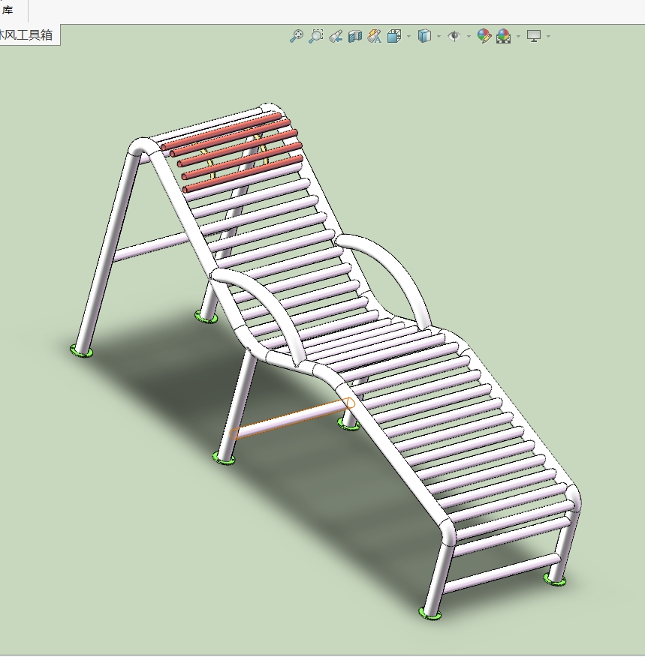Select the Zoom to Area tool
645x657 pixels.
click(316, 36)
